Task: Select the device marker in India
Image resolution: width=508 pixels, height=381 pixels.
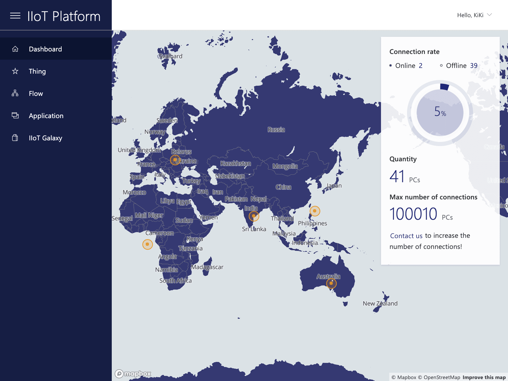Action: click(x=254, y=216)
